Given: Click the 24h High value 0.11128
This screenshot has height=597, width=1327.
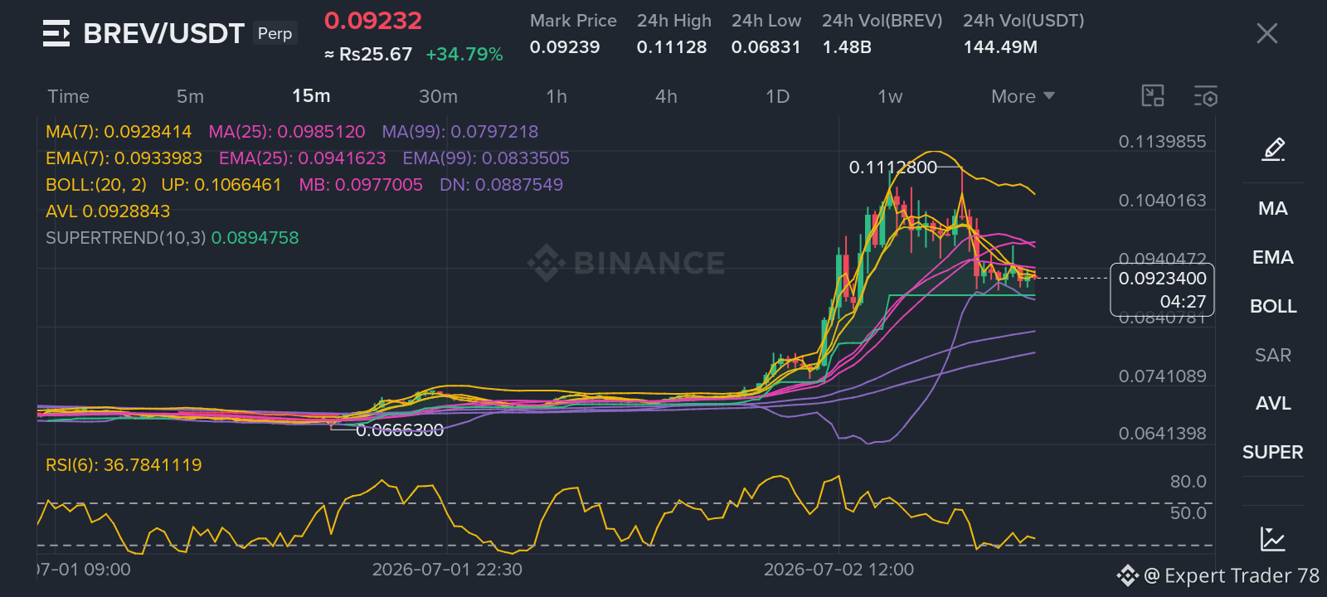Looking at the screenshot, I should point(672,47).
